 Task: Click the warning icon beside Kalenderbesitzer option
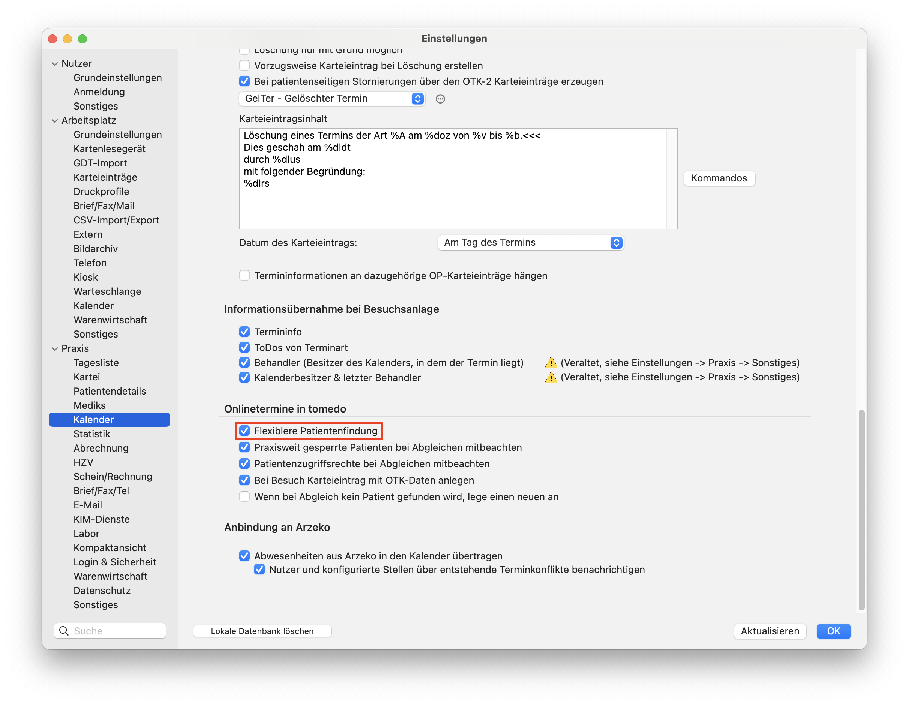(x=550, y=377)
